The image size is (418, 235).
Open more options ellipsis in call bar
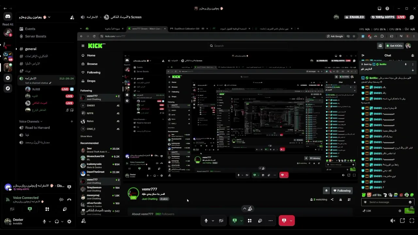[x=270, y=221]
